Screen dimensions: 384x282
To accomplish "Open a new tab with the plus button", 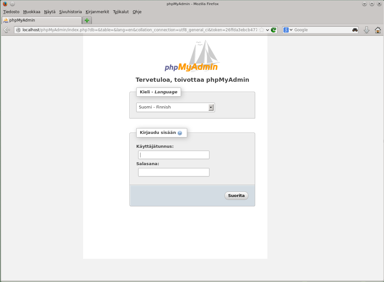I will pyautogui.click(x=87, y=20).
